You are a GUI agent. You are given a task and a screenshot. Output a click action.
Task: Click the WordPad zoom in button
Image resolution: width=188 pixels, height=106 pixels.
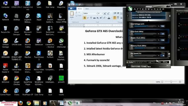[x=180, y=82]
